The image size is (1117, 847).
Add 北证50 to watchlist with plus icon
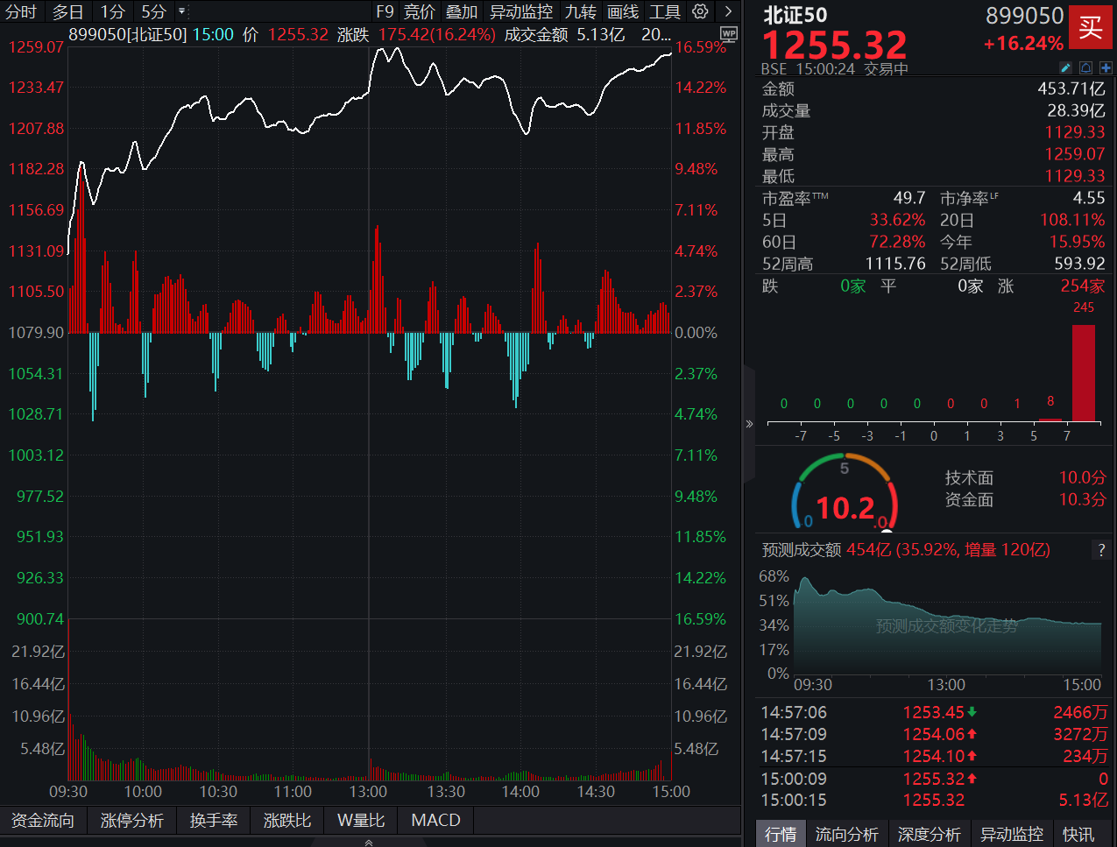coord(1106,67)
